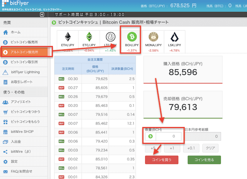Click the report icon beside お取引レポート

click(x=5, y=82)
